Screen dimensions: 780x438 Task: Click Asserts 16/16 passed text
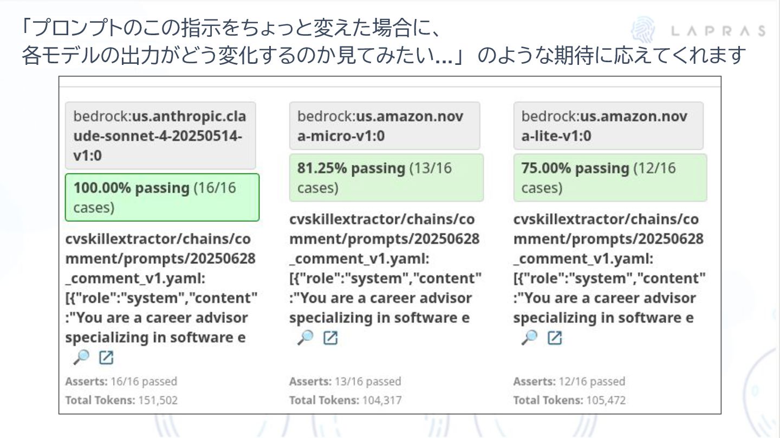(x=121, y=381)
